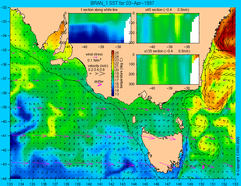Click the -34 latitude axis label
This screenshot has width=241, height=186.
(x=4, y=36)
